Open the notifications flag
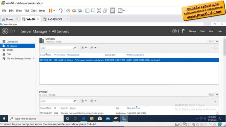This screenshot has height=127, width=226. pos(183,31)
